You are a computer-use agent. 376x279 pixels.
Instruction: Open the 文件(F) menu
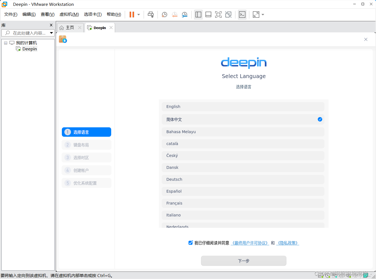11,14
